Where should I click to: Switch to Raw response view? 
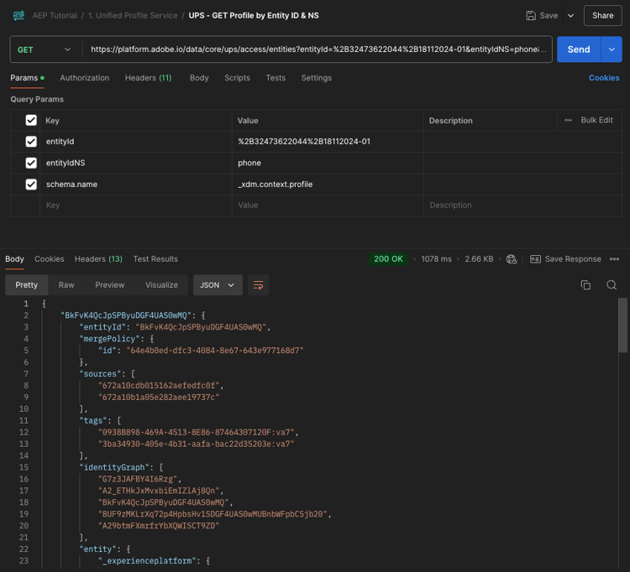(x=66, y=285)
